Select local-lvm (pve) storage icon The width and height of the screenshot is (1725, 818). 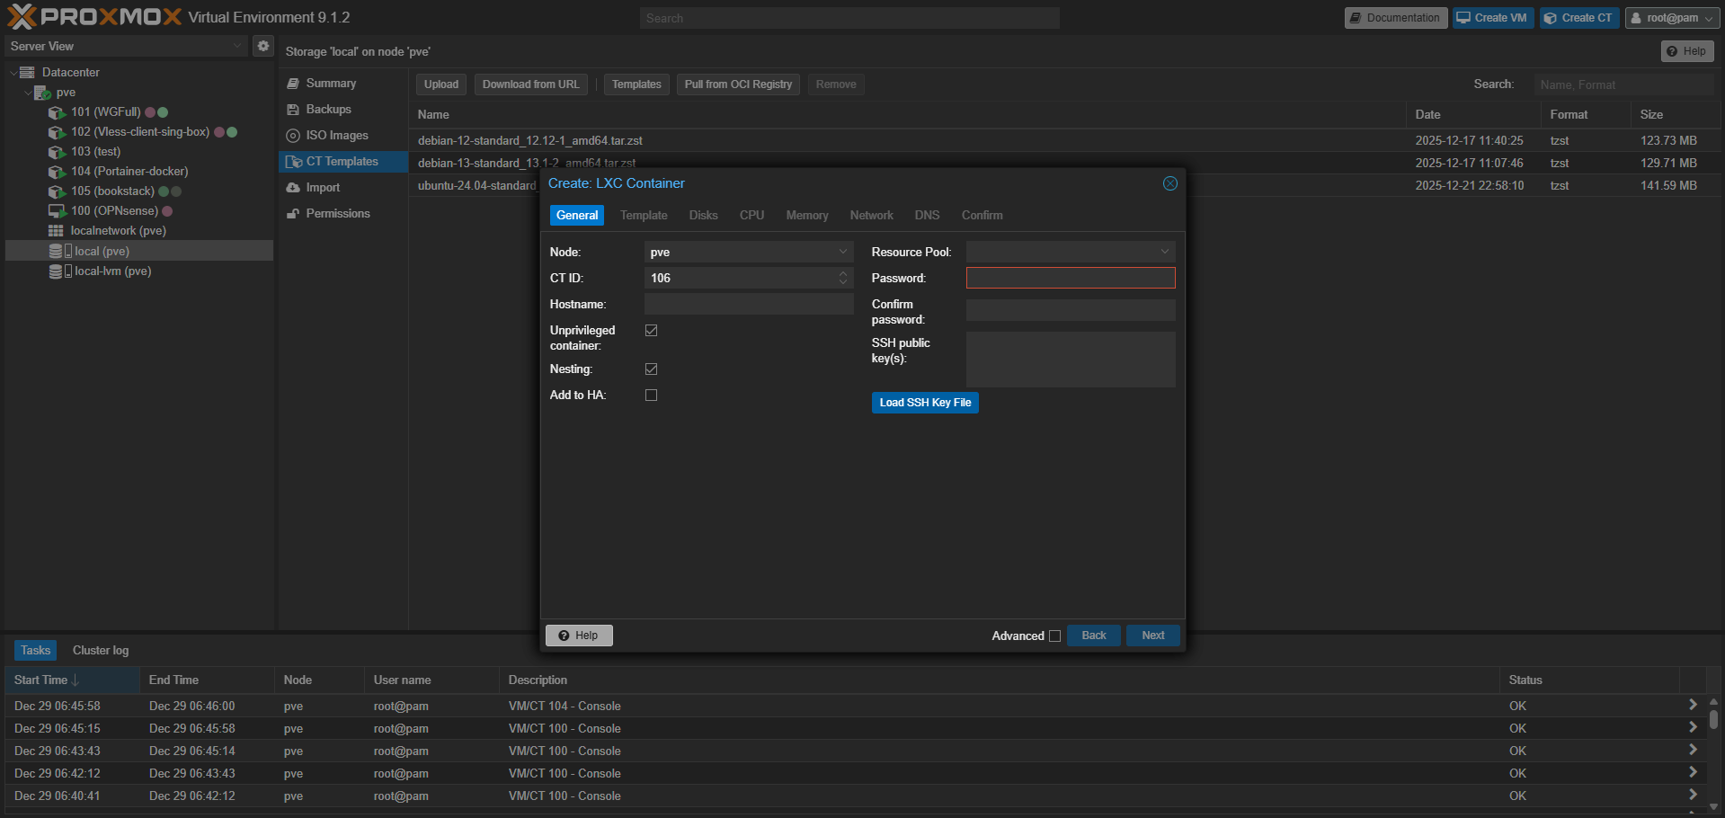tap(60, 271)
